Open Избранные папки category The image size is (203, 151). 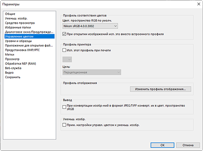click(29, 27)
